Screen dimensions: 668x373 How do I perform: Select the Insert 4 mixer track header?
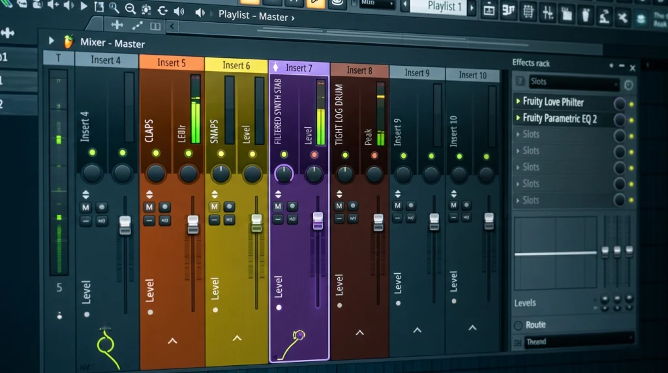click(x=106, y=60)
